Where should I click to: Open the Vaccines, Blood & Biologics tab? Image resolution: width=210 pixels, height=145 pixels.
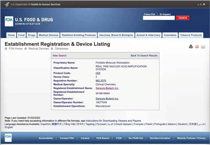point(116,35)
